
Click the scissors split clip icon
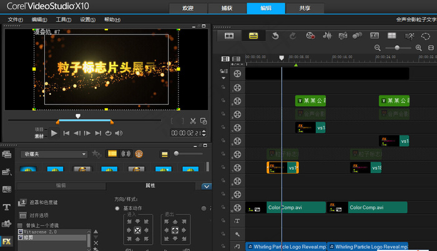click(194, 121)
